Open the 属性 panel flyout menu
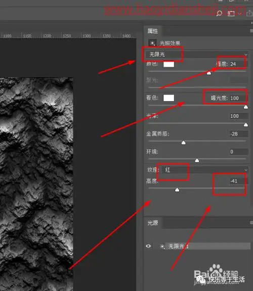The width and height of the screenshot is (253, 291). (x=251, y=31)
